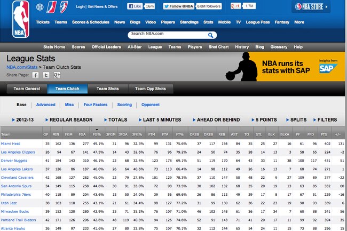Image resolution: width=347 pixels, height=231 pixels.
Task: Share page on Facebook icon
Action: point(35,75)
